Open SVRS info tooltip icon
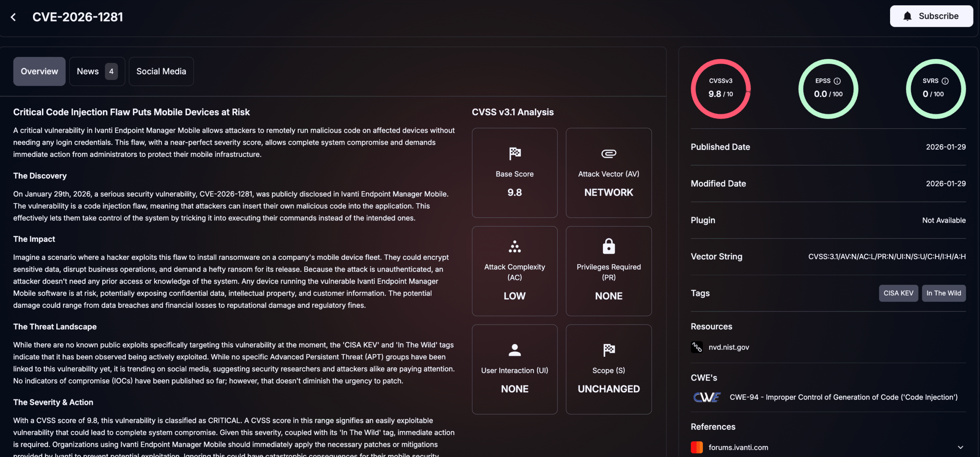 tap(945, 81)
